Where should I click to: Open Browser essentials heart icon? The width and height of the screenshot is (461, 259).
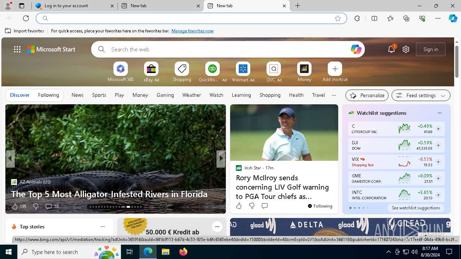(422, 18)
